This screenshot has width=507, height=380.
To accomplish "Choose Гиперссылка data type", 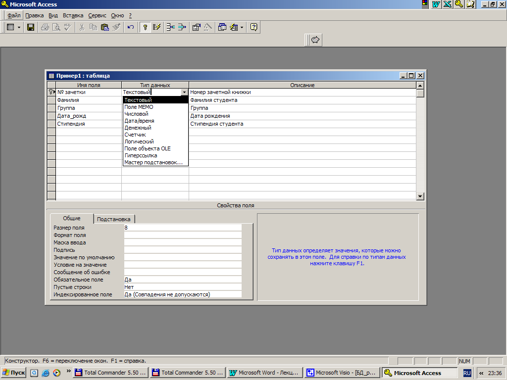I will pyautogui.click(x=155, y=155).
